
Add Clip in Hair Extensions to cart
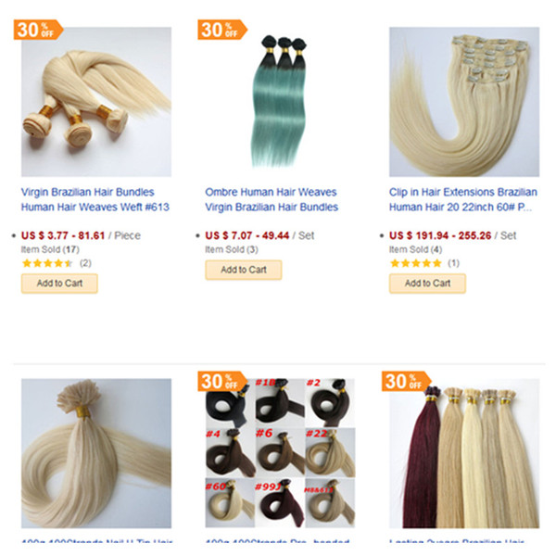click(x=427, y=284)
